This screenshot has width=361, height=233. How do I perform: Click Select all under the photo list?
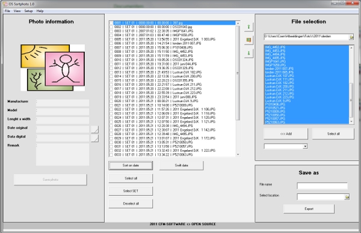[x=131, y=178]
